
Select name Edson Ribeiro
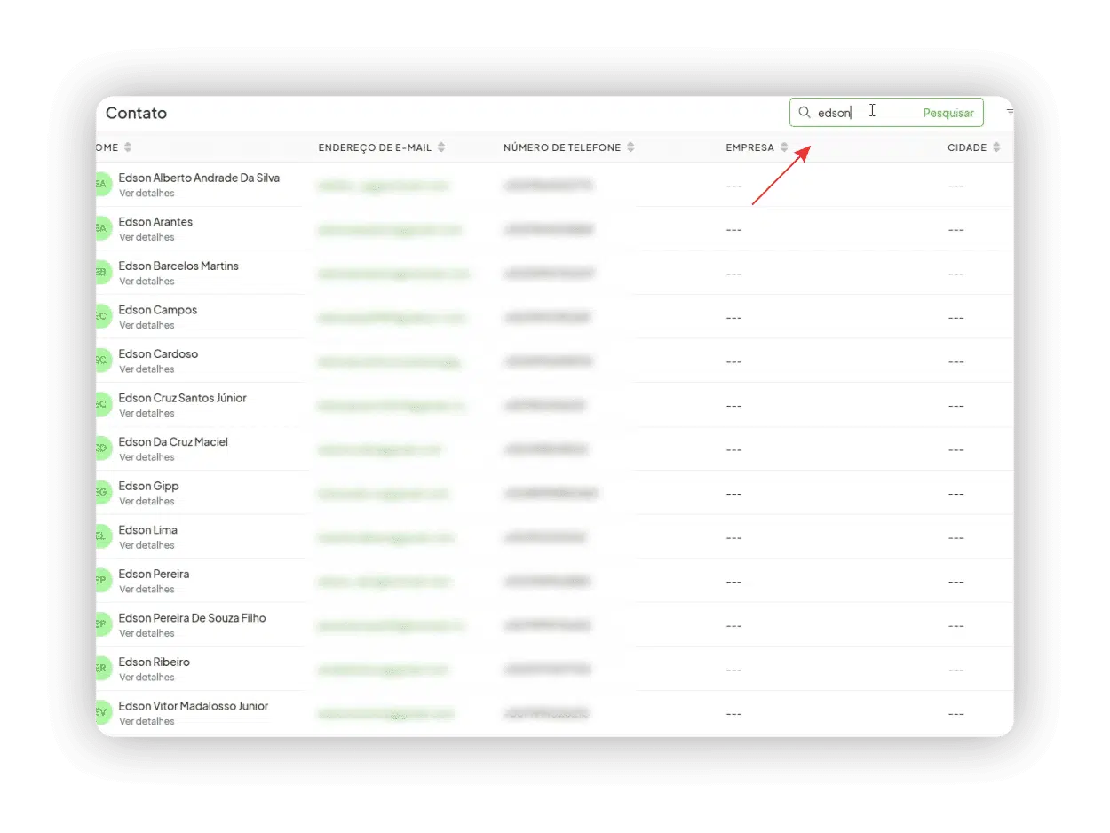pos(155,662)
